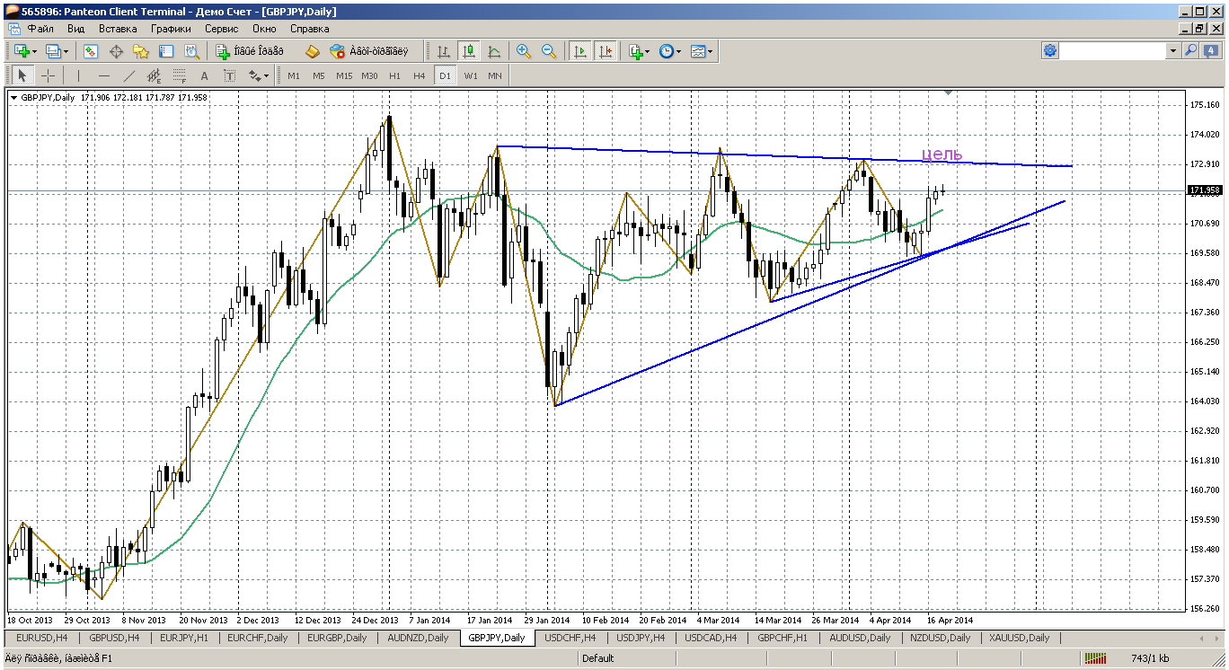Click the chart shift triangle marker

tap(948, 93)
